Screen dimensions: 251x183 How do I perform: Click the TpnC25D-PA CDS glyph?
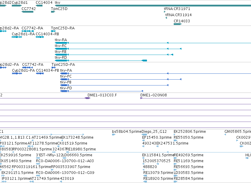pos(54,68)
